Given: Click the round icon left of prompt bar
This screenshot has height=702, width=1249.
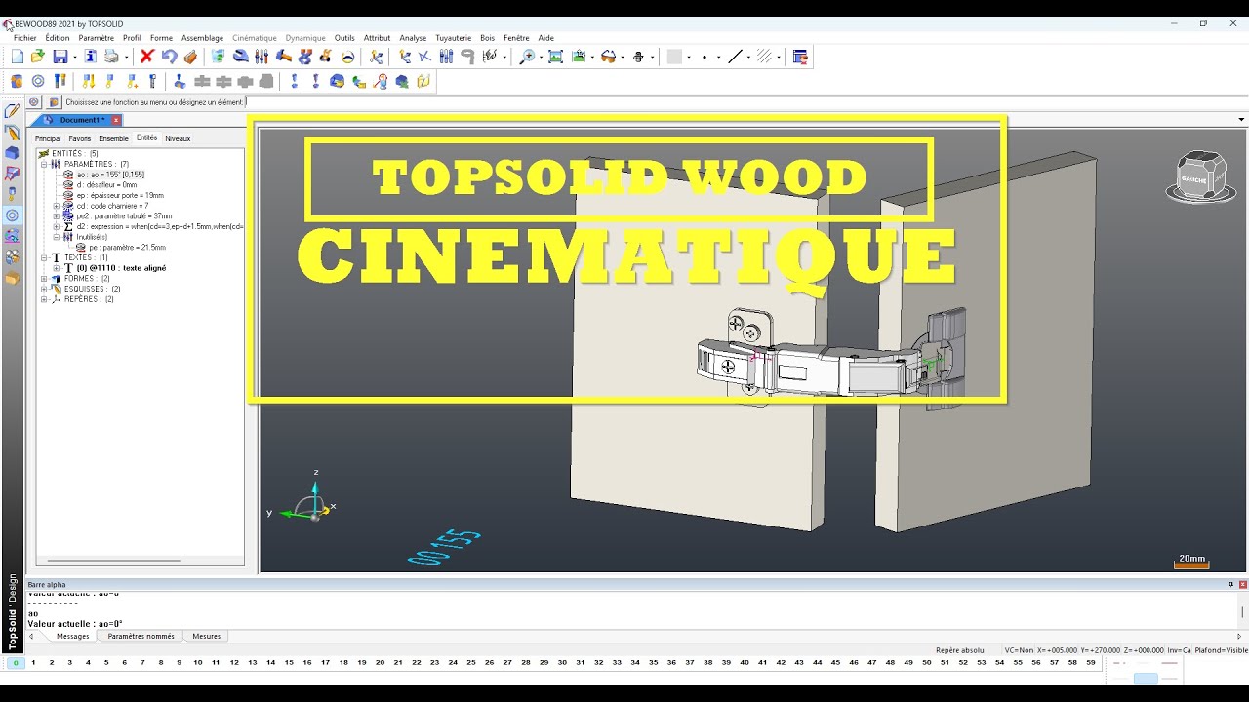Looking at the screenshot, I should coord(34,101).
